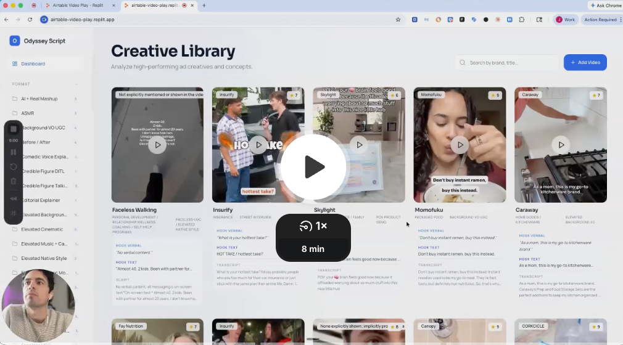The height and width of the screenshot is (345, 623).
Task: Go forward in Chrome browser
Action: [x=18, y=20]
